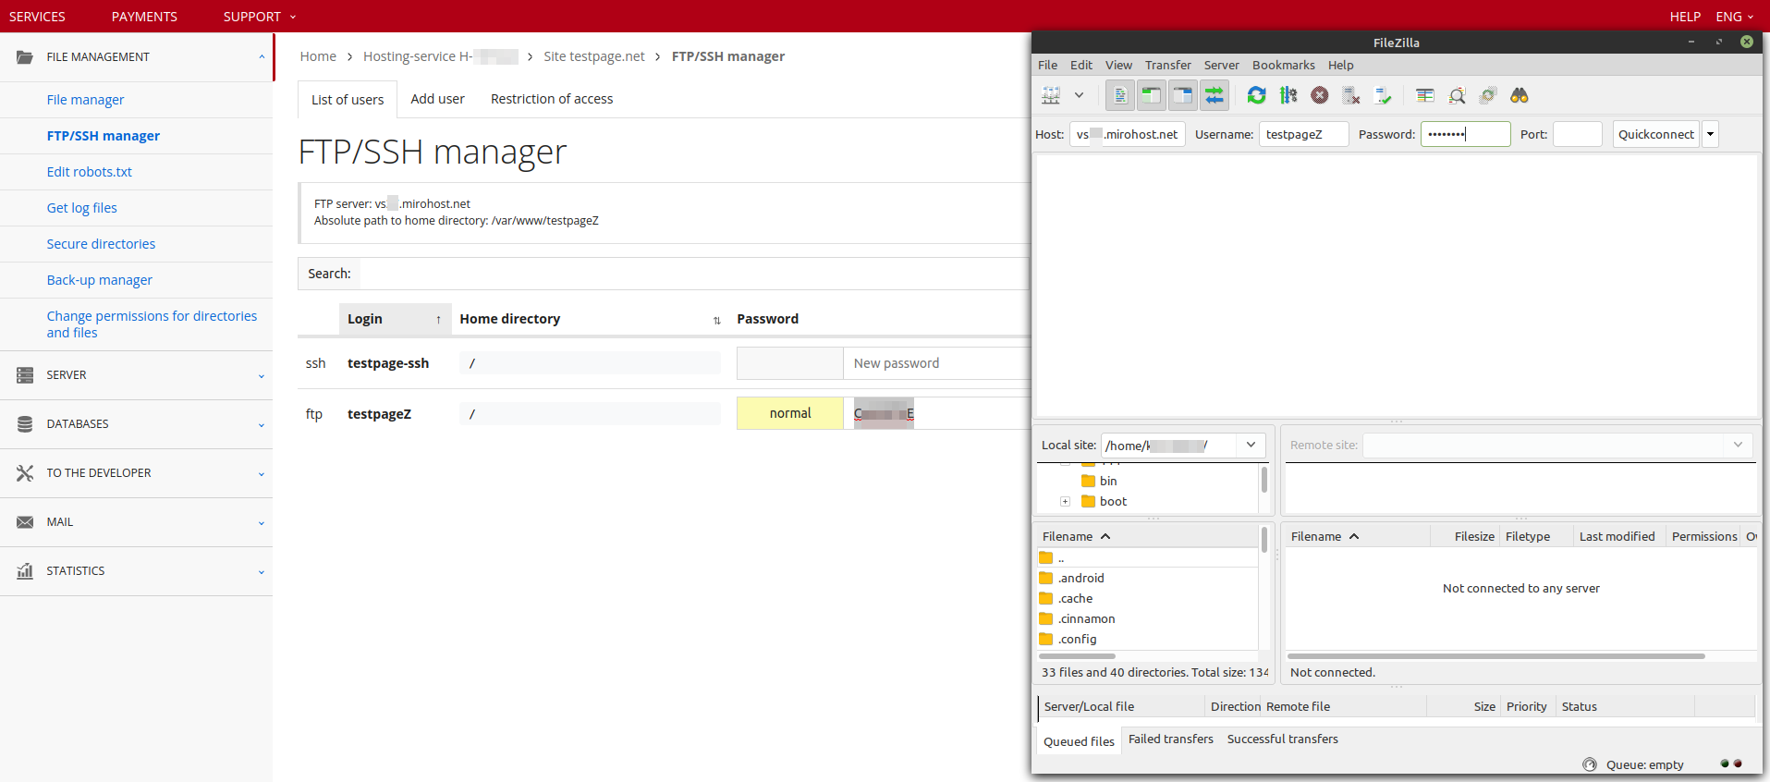Switch to Queued files tab
1770x782 pixels.
point(1079,741)
